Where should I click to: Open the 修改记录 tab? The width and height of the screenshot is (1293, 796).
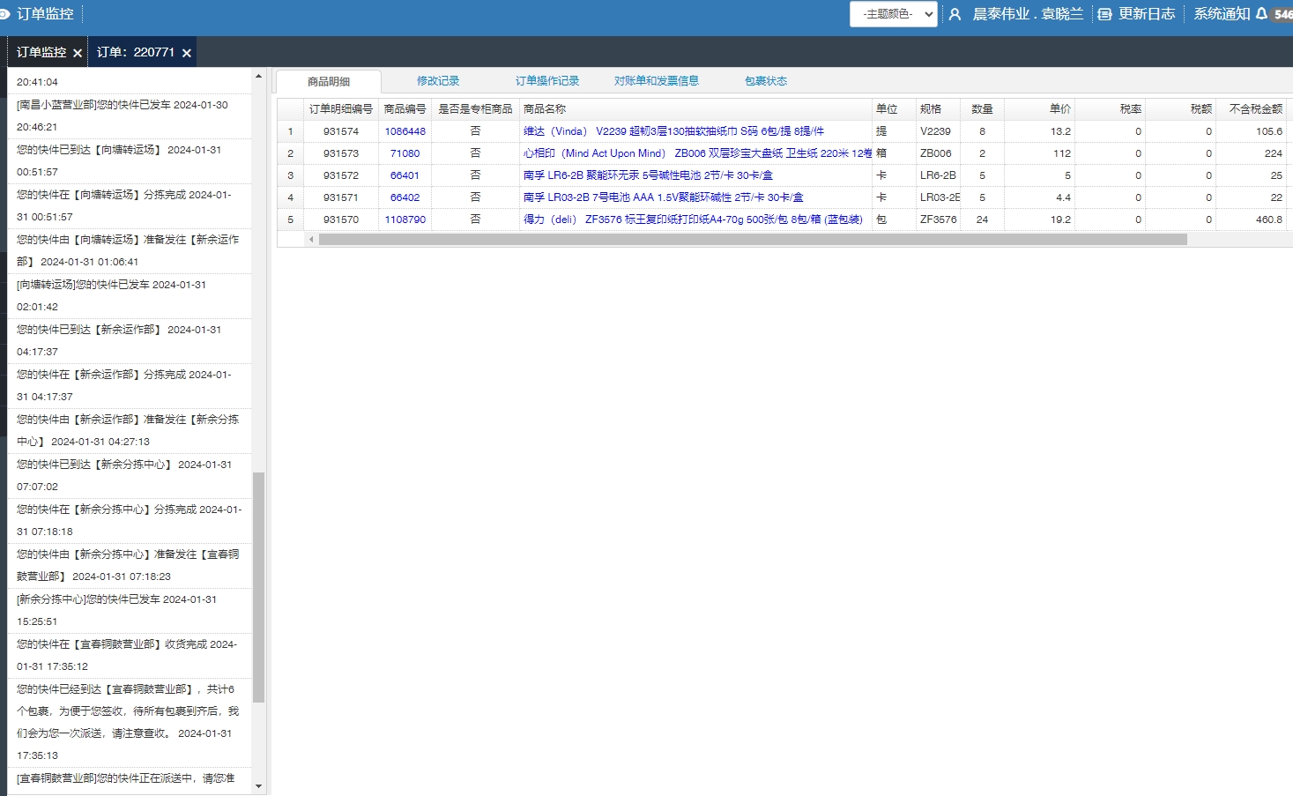click(x=438, y=80)
